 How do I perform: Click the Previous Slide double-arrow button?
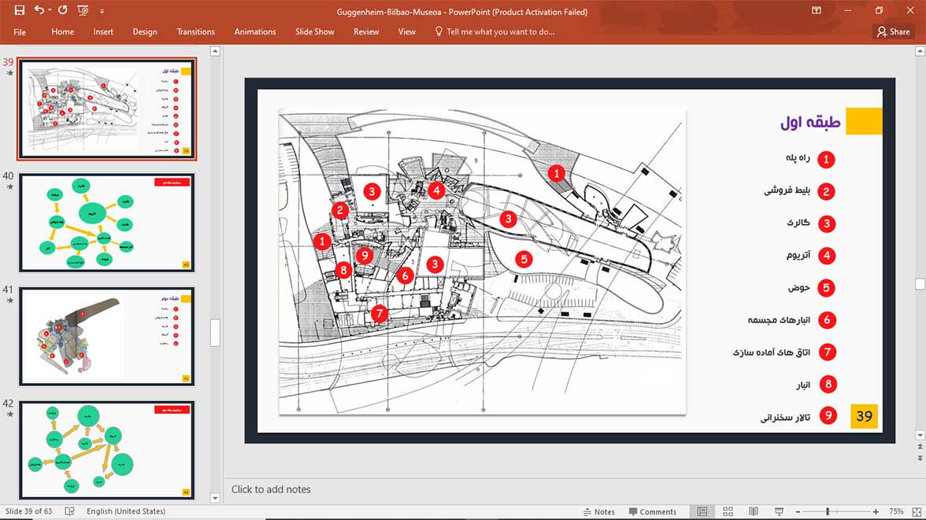pyautogui.click(x=920, y=447)
